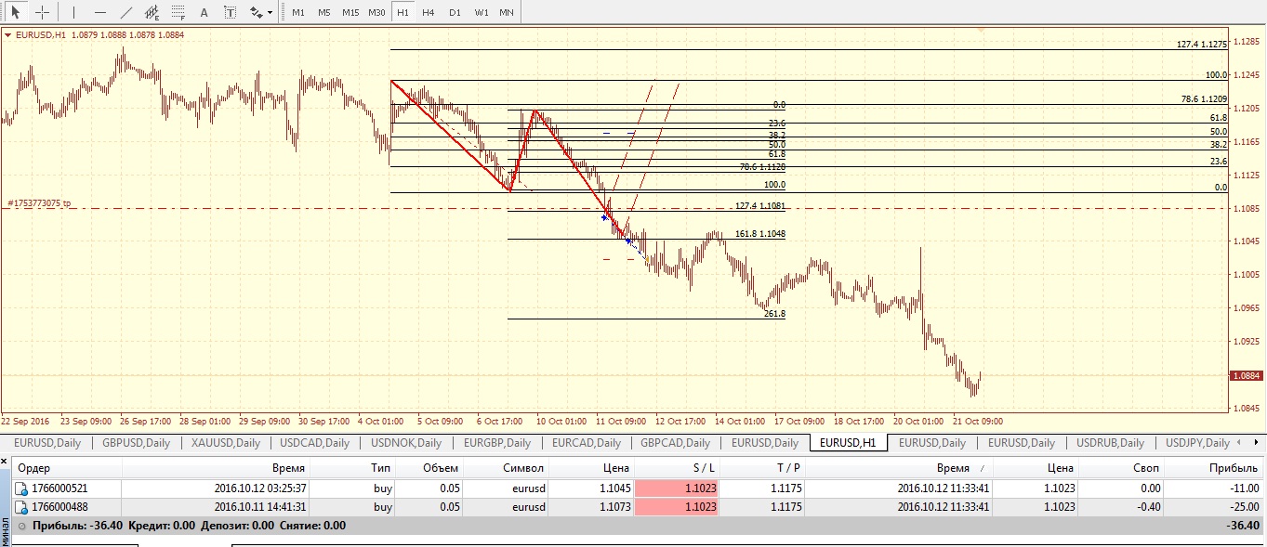The height and width of the screenshot is (547, 1267).
Task: Open the USDJPY,Daily chart tab
Action: coord(1197,443)
